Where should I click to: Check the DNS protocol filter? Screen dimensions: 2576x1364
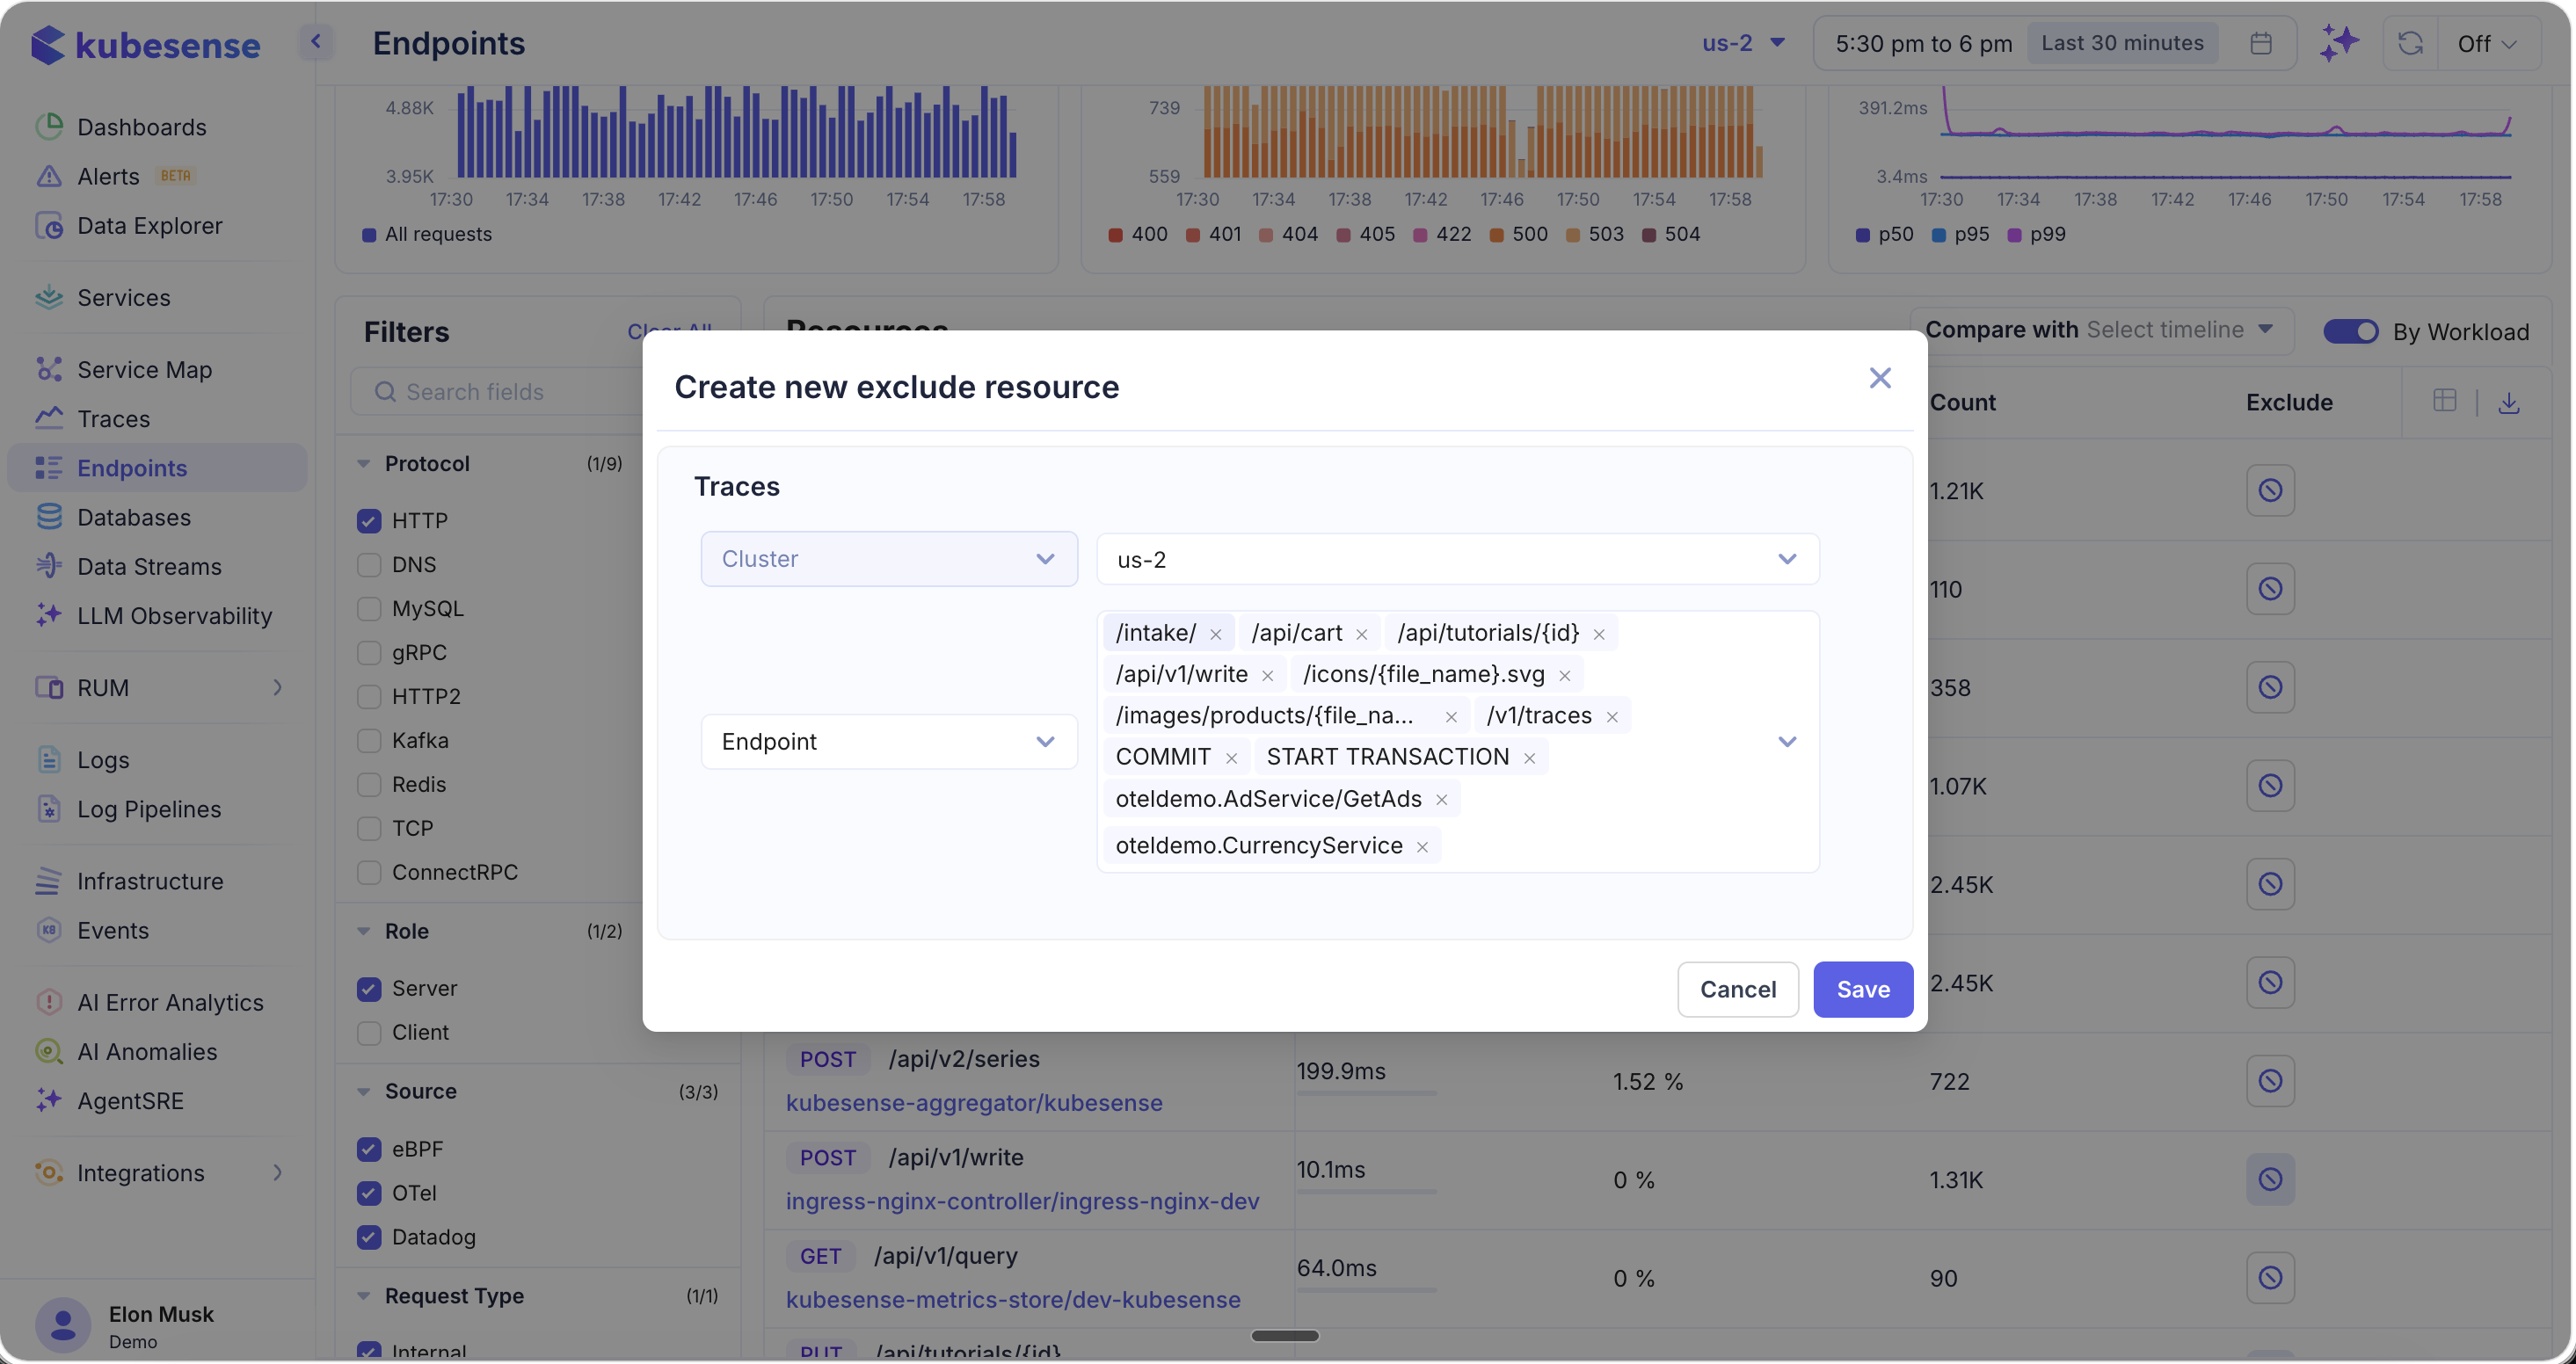click(x=369, y=565)
